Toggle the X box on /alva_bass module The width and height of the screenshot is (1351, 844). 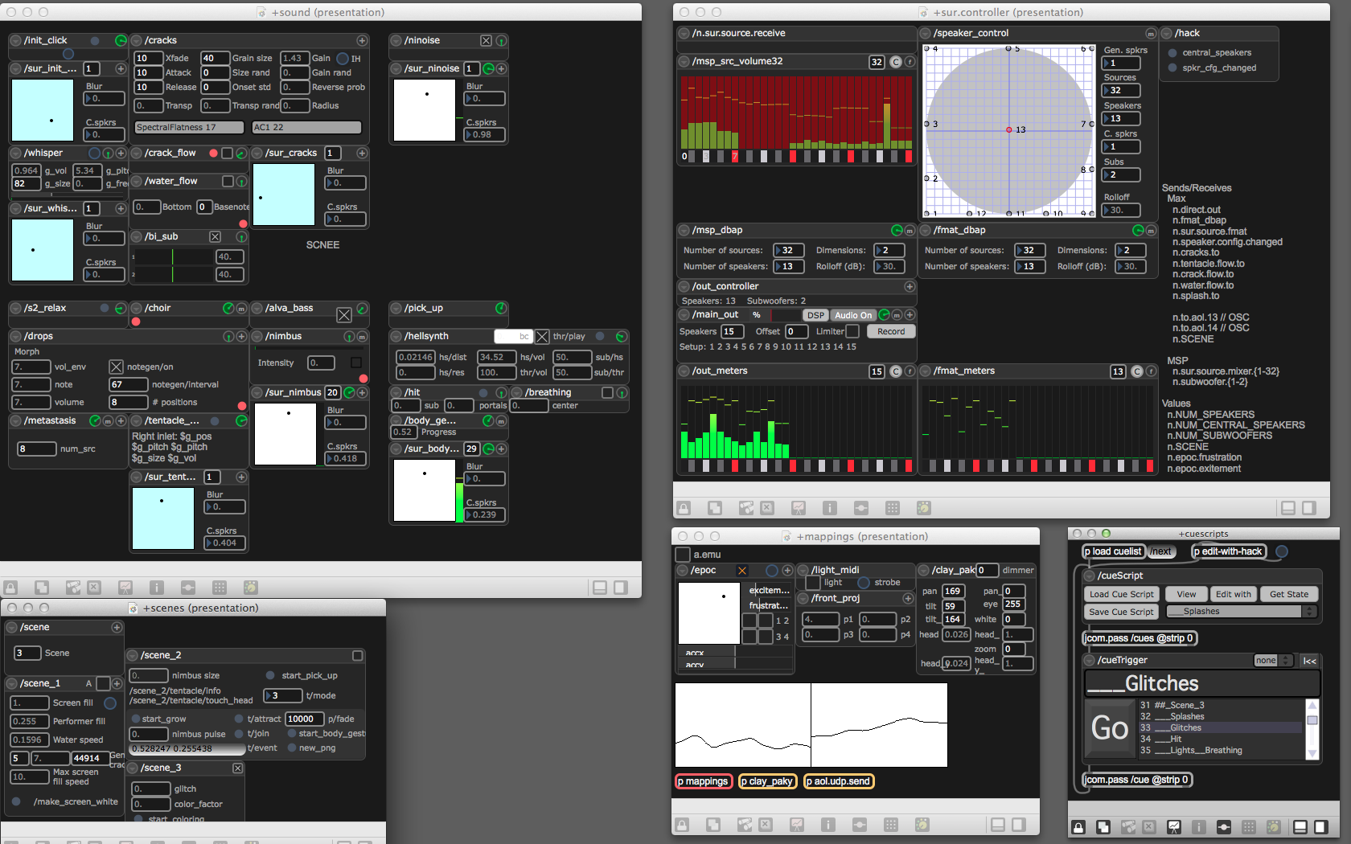pos(344,315)
